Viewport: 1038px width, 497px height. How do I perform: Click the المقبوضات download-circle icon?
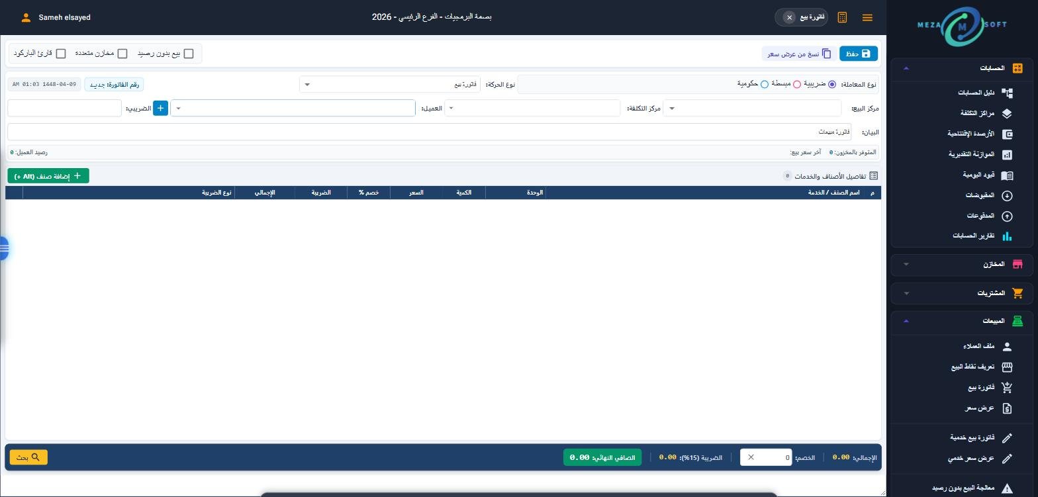click(x=1007, y=196)
